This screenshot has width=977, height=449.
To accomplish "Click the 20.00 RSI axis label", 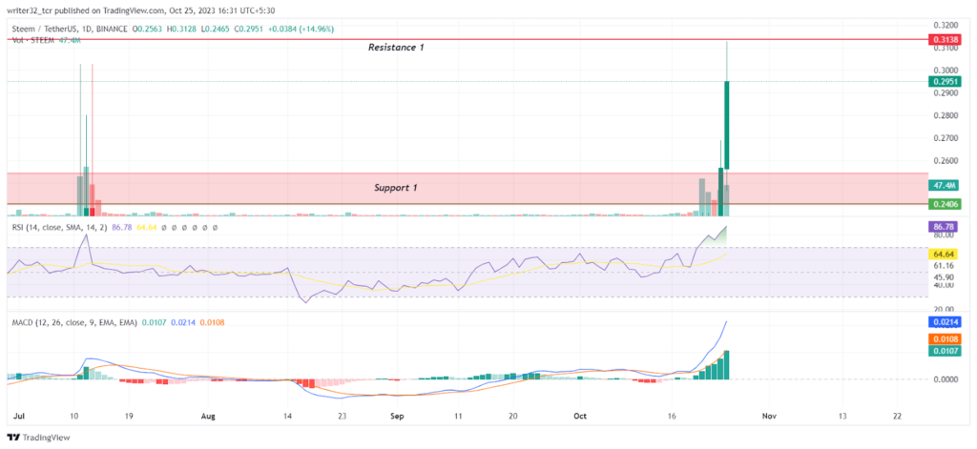I will point(943,310).
